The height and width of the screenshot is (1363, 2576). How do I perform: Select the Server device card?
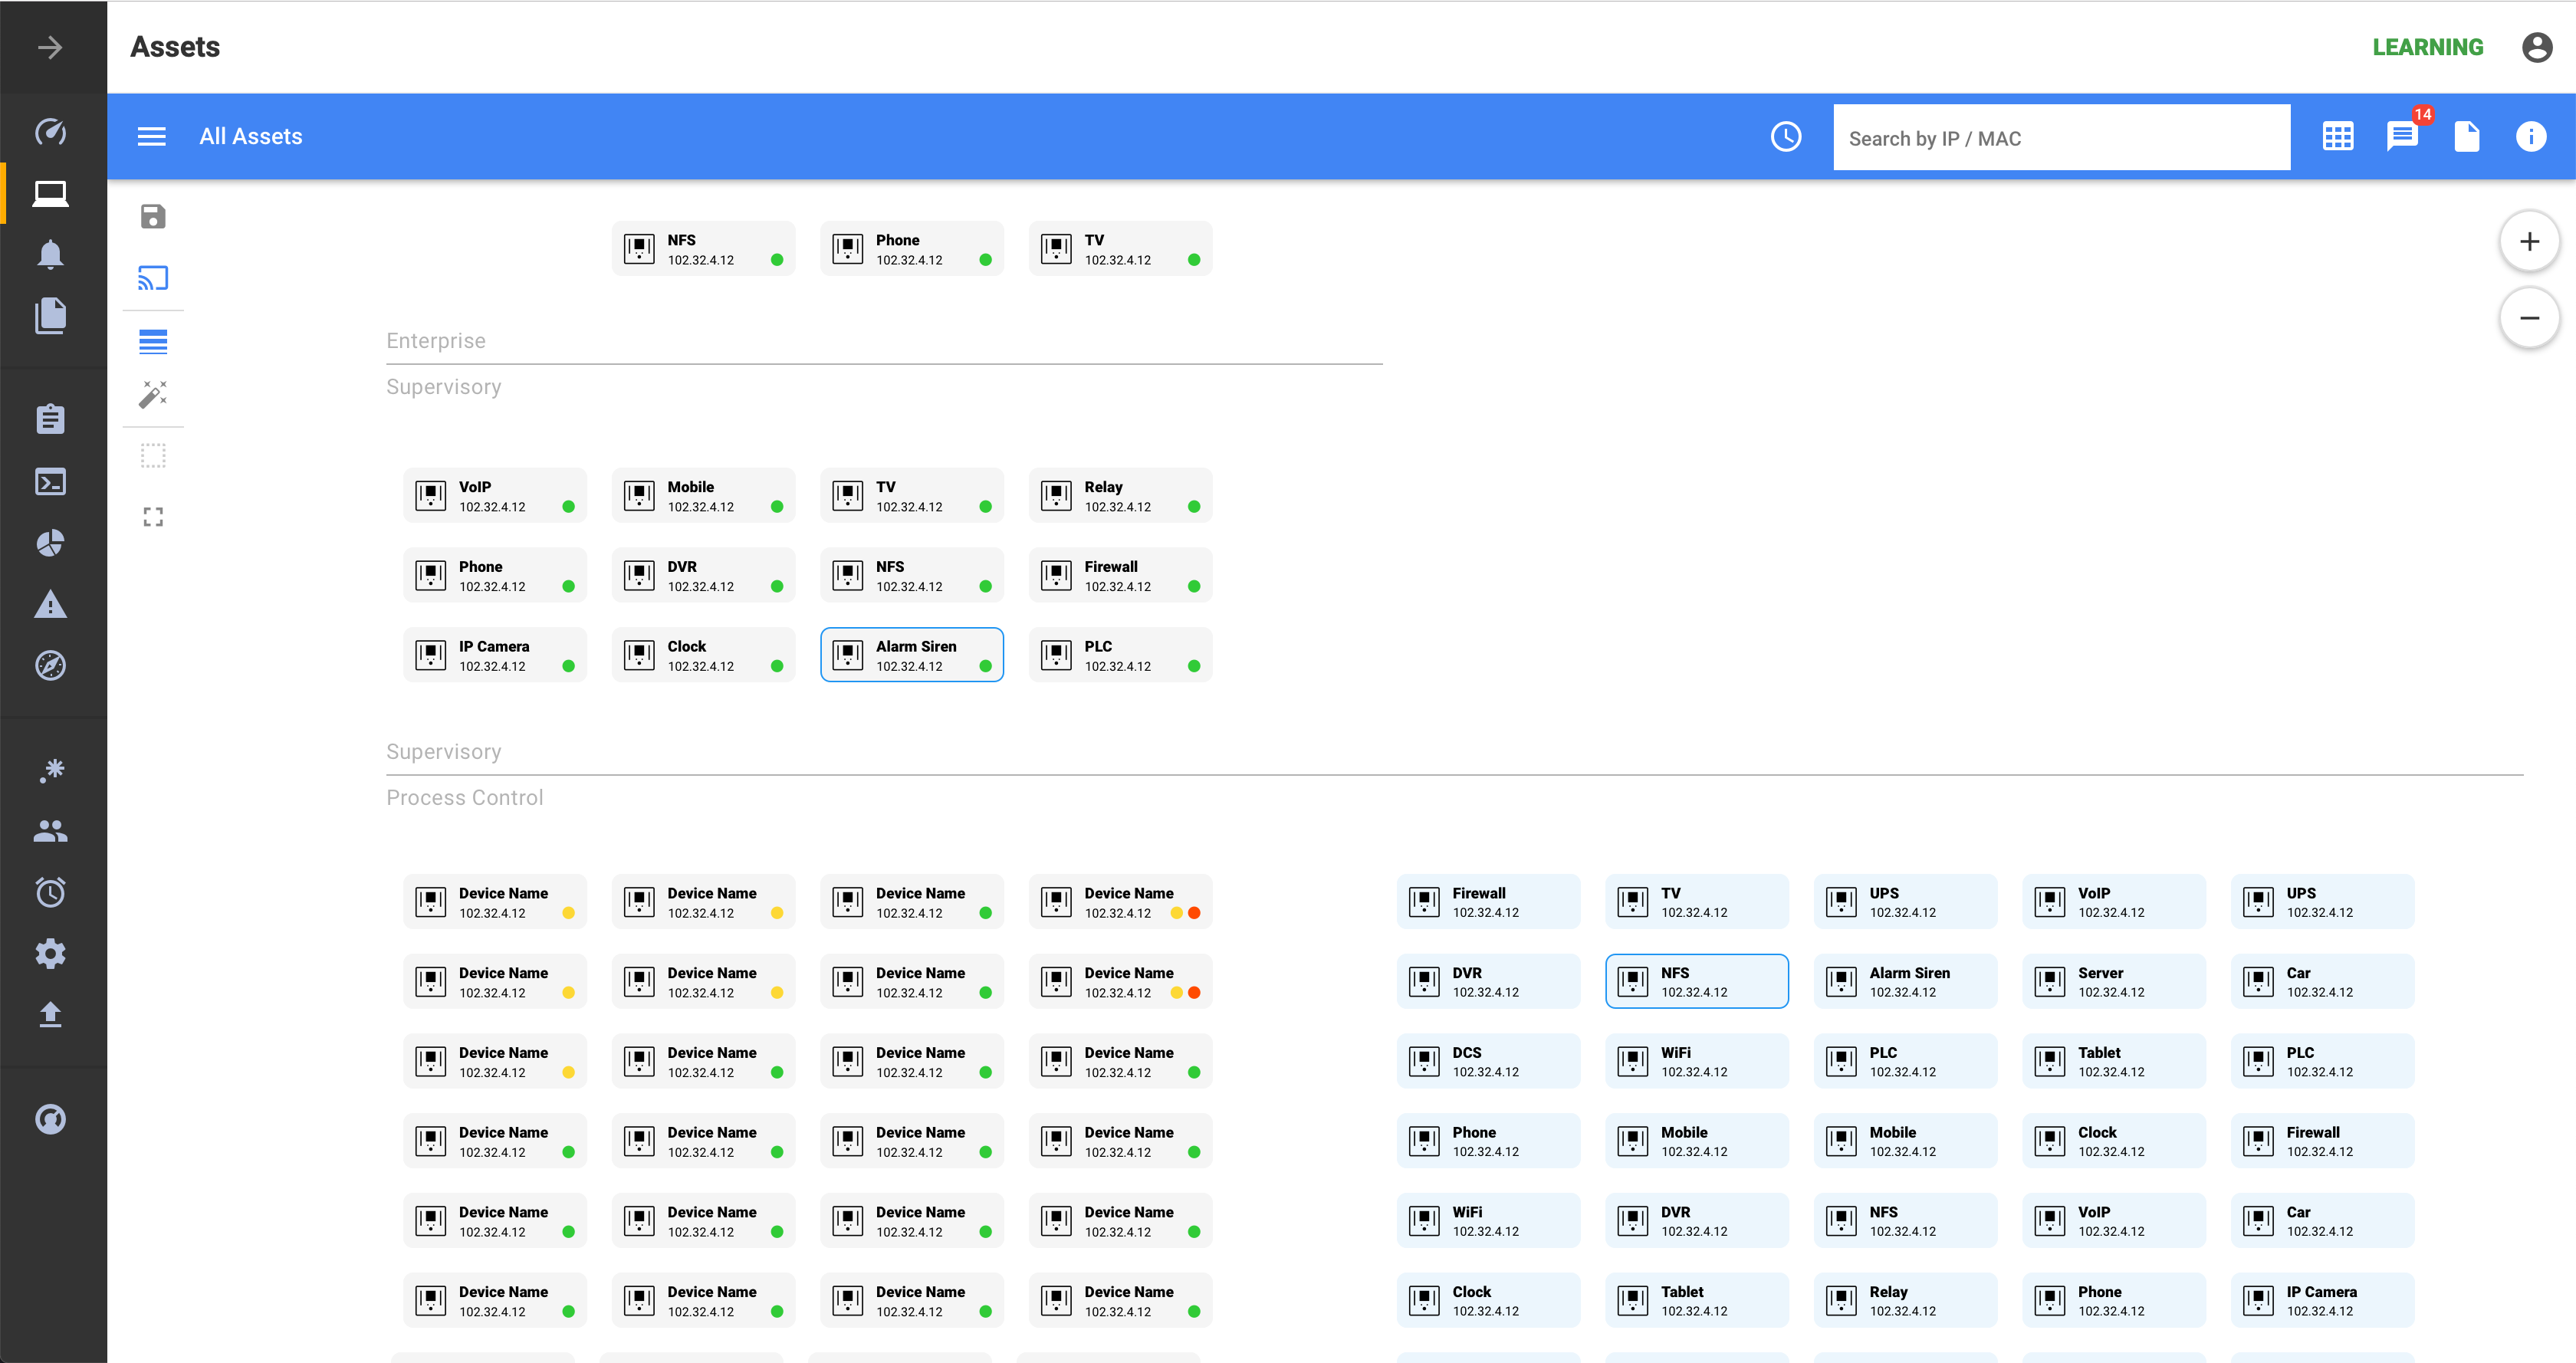point(2114,981)
